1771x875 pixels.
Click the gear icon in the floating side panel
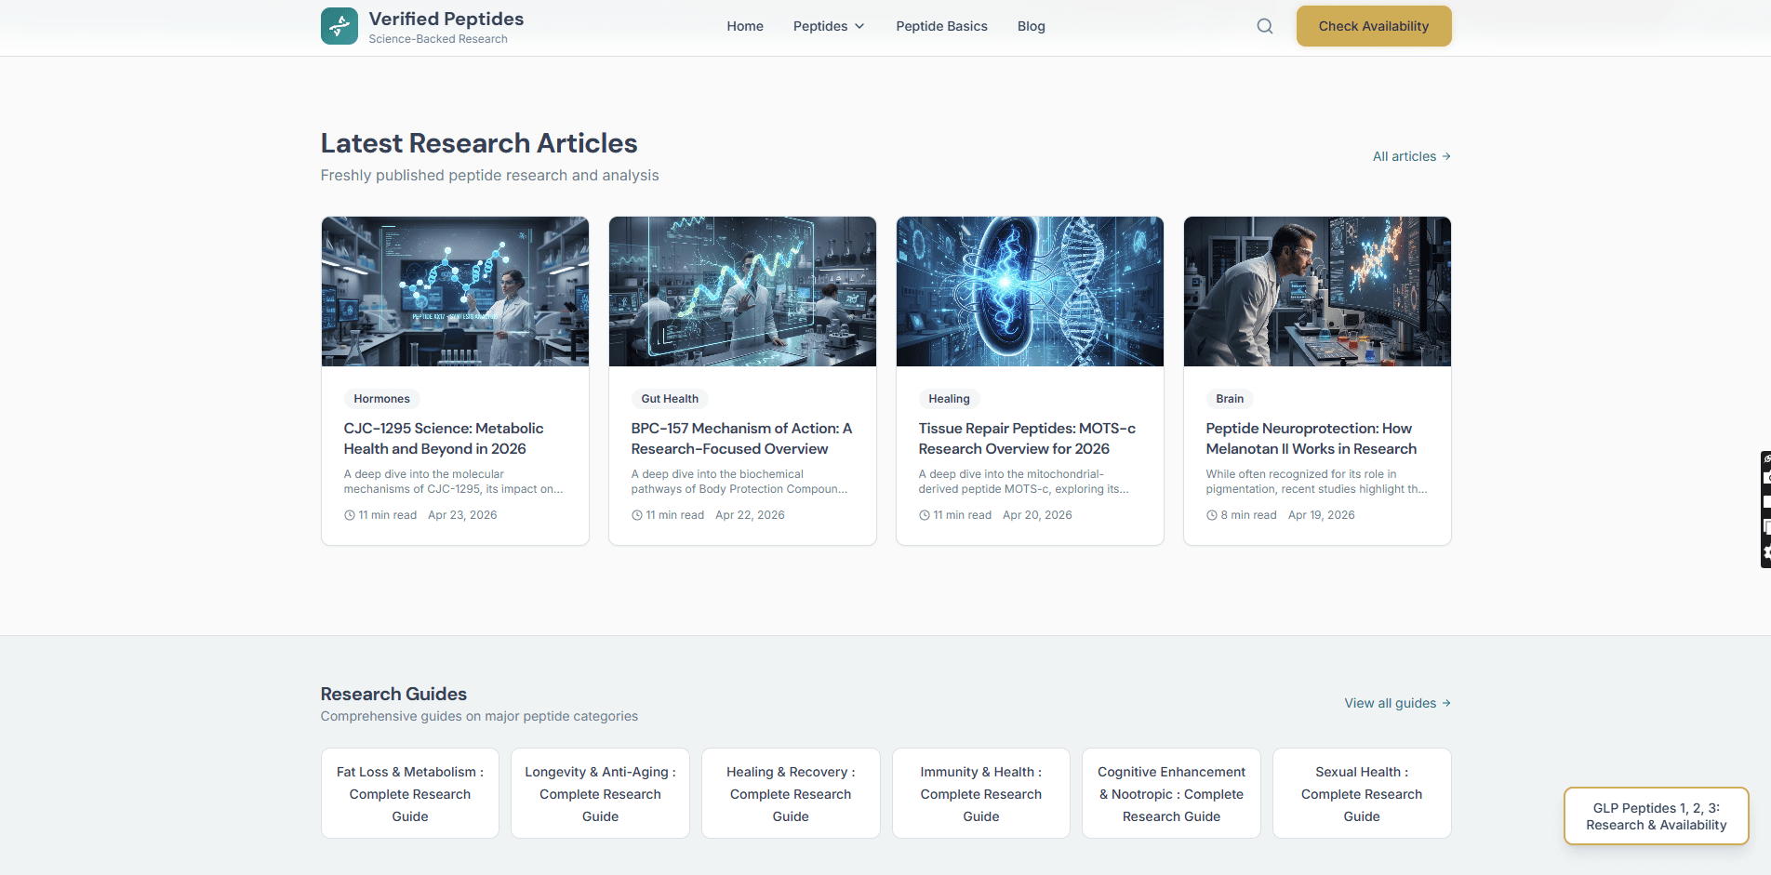click(x=1765, y=550)
